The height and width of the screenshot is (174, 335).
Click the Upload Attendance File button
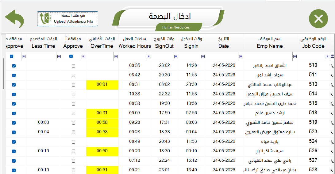click(x=67, y=19)
